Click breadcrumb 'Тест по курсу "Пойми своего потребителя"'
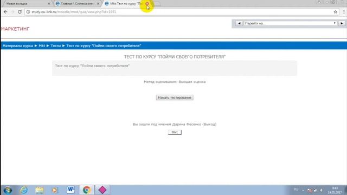This screenshot has height=195, width=347. [104, 45]
